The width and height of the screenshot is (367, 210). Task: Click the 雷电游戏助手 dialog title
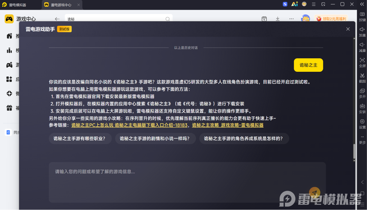pos(40,29)
